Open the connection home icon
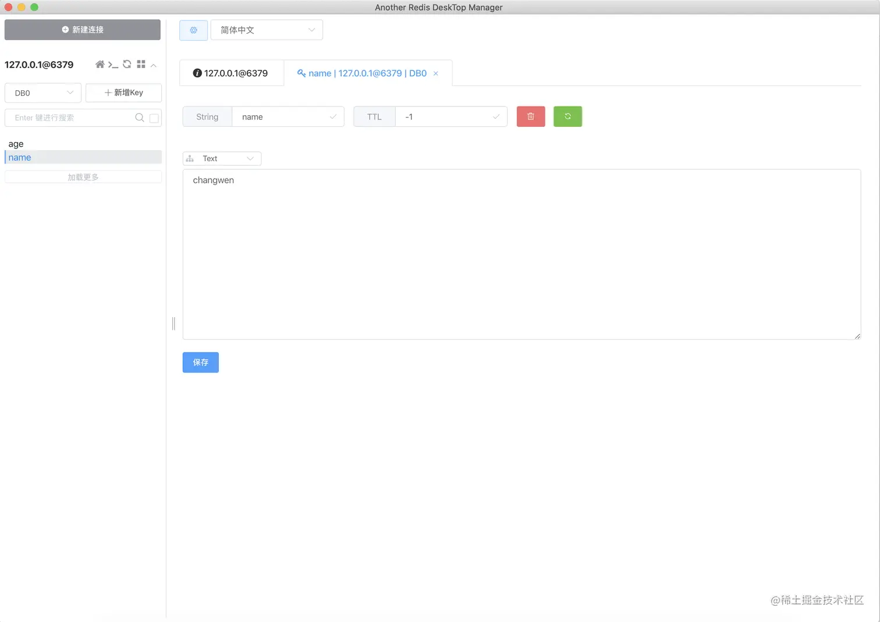This screenshot has height=622, width=880. point(100,65)
